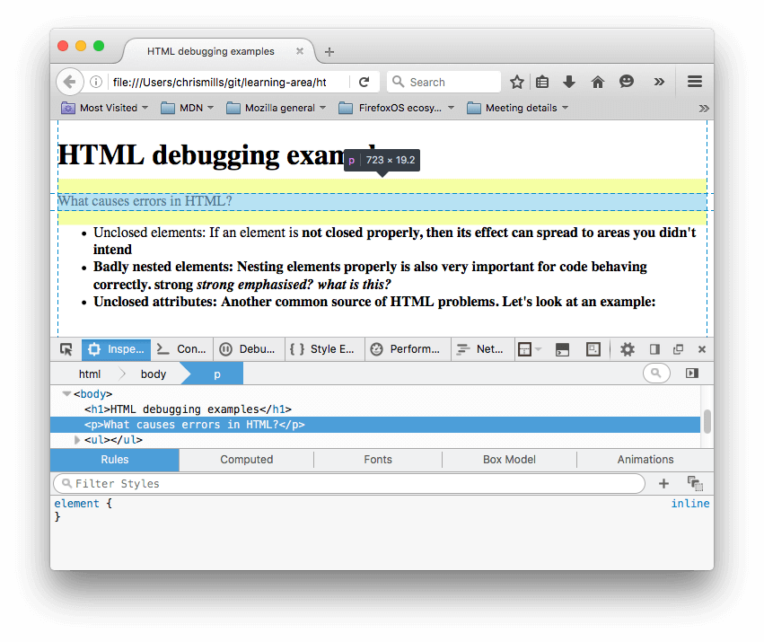Select the Box Model tab
Screen dimensions: 764x642
[509, 460]
